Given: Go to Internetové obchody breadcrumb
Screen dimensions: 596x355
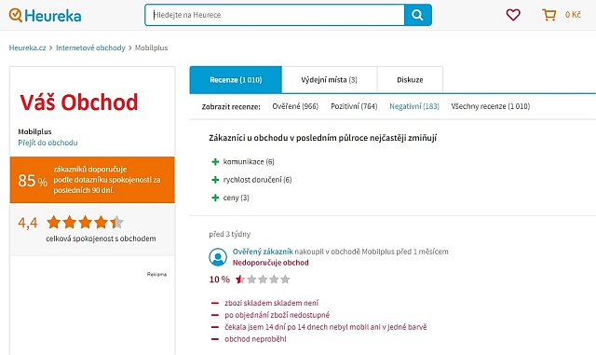Looking at the screenshot, I should pyautogui.click(x=90, y=48).
